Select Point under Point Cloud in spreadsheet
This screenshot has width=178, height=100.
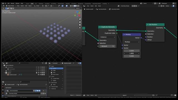pyautogui.click(x=56, y=85)
